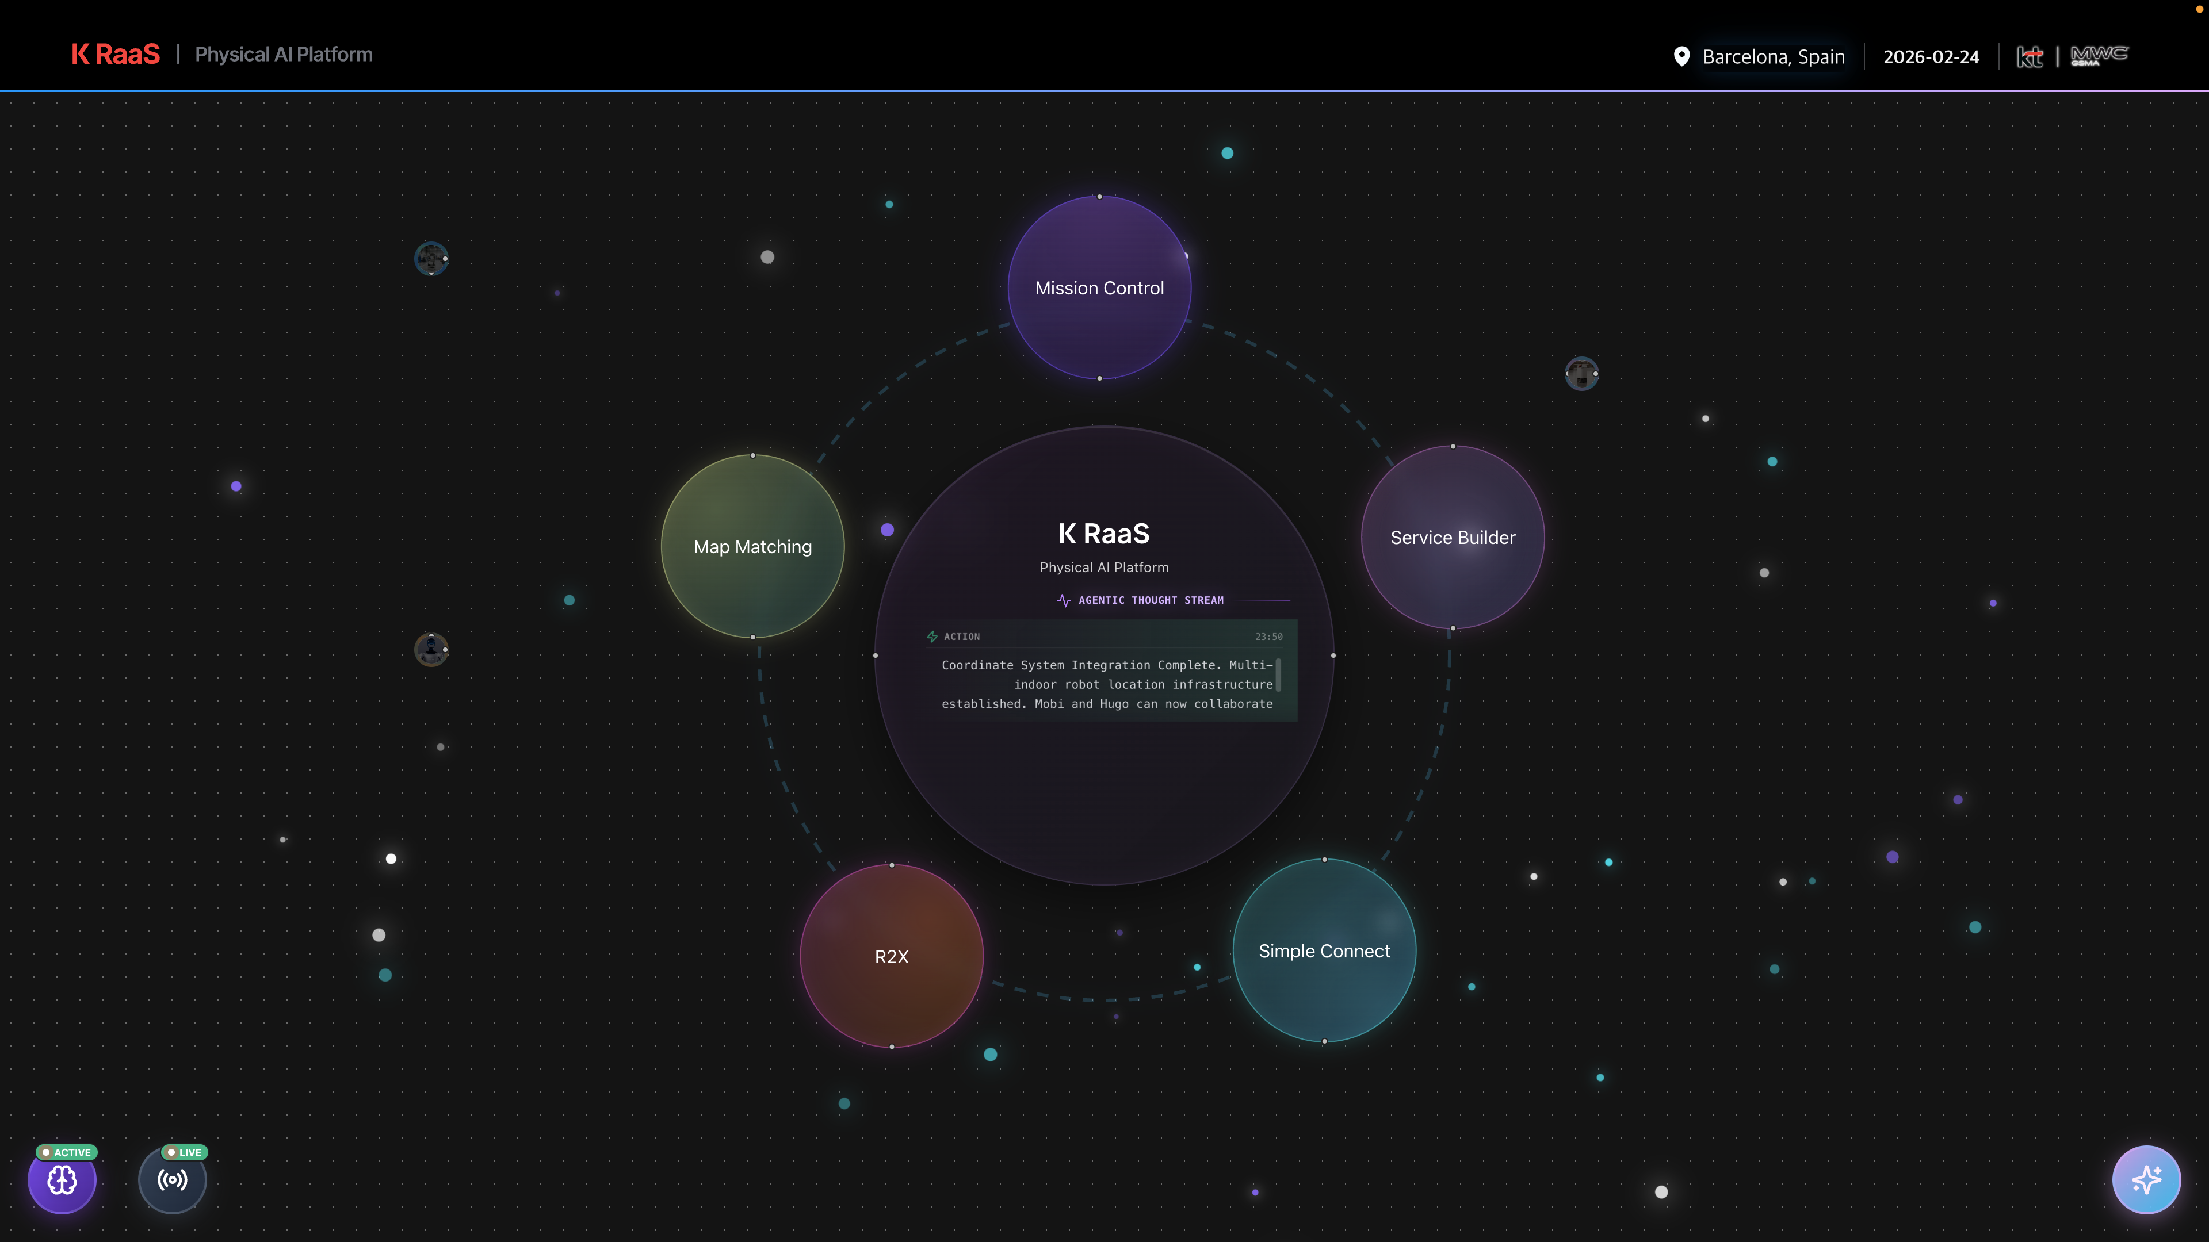
Task: Open the Simple Connect bubble
Action: [x=1324, y=950]
